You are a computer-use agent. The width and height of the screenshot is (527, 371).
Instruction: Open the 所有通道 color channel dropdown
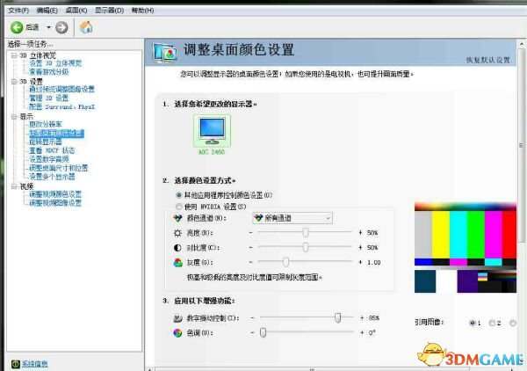[292, 218]
